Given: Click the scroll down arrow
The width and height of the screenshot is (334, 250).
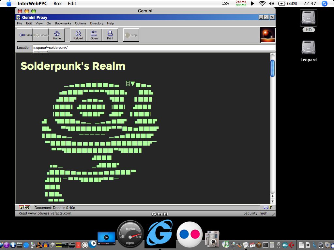Looking at the screenshot, I should click(272, 201).
